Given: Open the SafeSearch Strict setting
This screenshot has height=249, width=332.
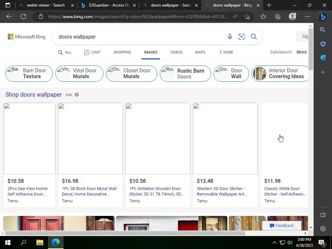Looking at the screenshot, I should [x=301, y=52].
